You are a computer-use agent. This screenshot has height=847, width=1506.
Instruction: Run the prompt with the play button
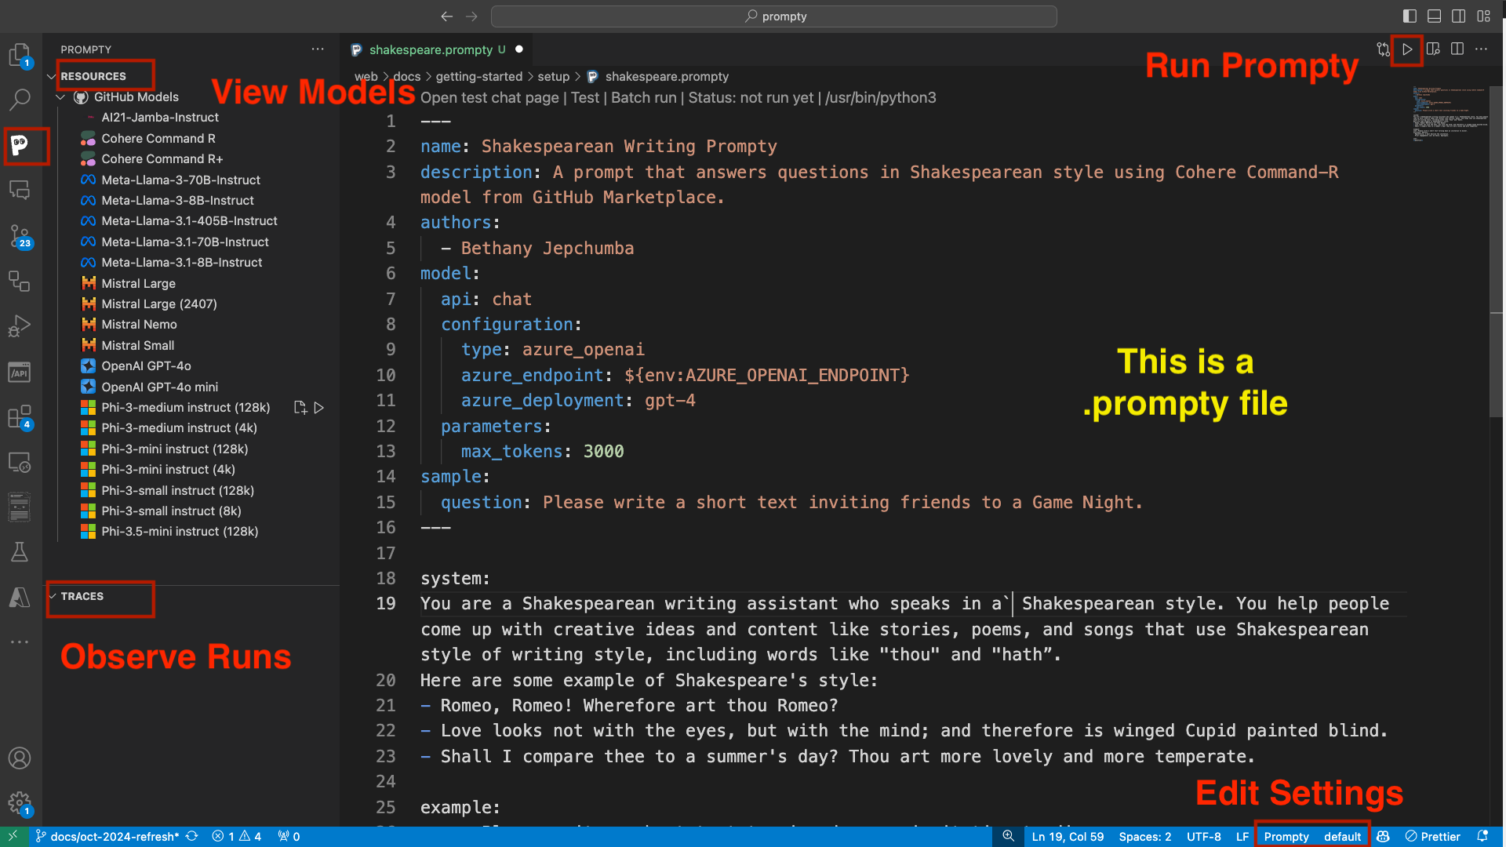point(1406,49)
